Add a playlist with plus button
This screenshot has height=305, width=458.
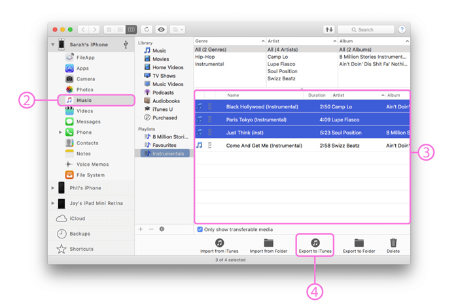tap(141, 229)
